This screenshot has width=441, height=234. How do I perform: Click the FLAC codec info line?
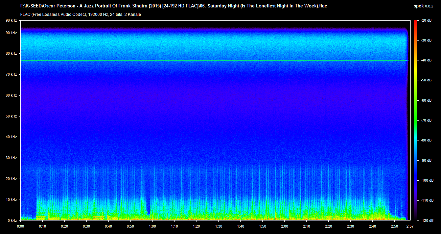pos(80,15)
